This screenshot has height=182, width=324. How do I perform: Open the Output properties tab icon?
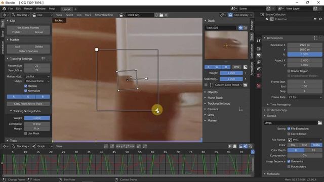pyautogui.click(x=259, y=55)
